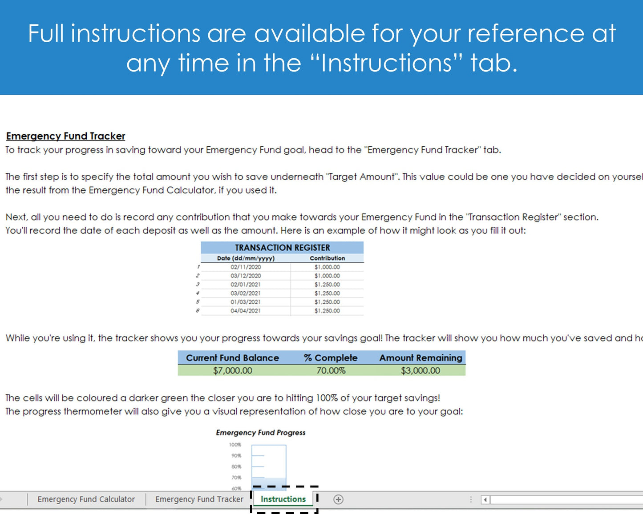Image resolution: width=643 pixels, height=514 pixels.
Task: Select the $7,000.00 balance cell
Action: [232, 370]
